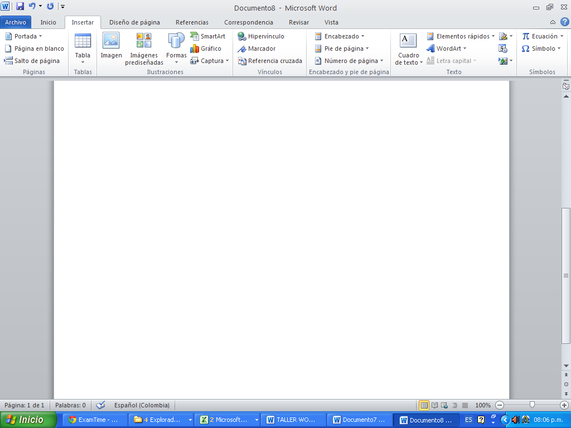Image resolution: width=571 pixels, height=428 pixels.
Task: Open TALLER WO... in taskbar
Action: coord(293,420)
